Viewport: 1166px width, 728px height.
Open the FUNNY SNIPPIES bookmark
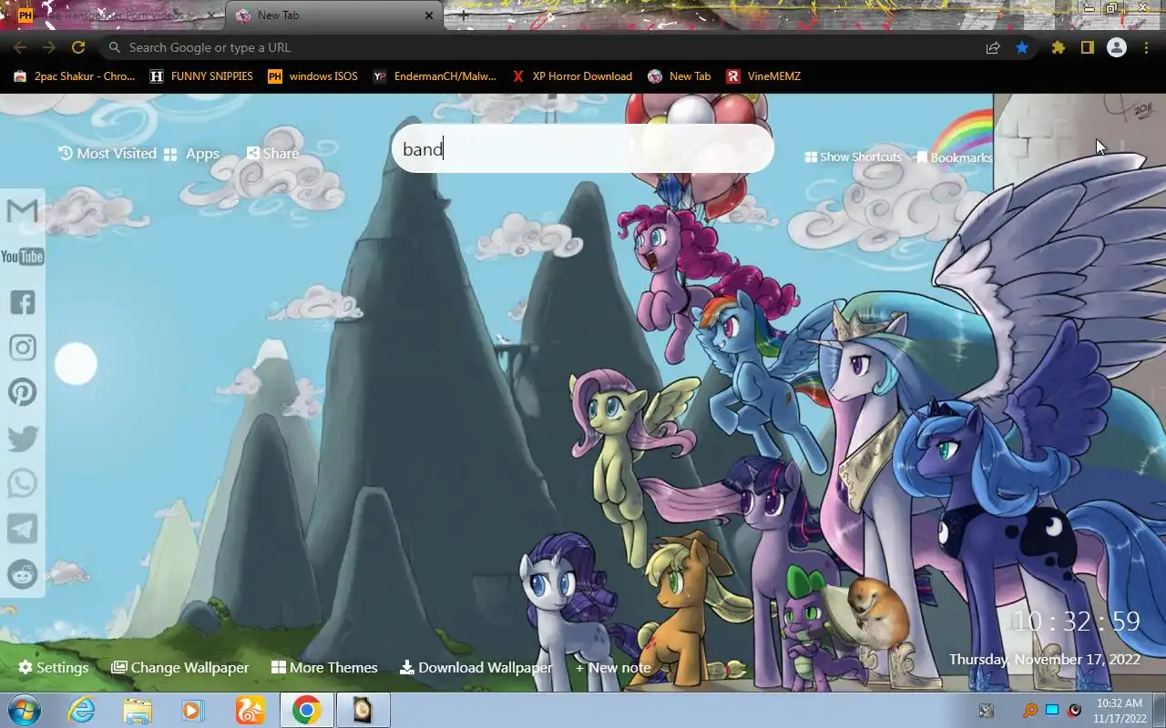pyautogui.click(x=201, y=76)
